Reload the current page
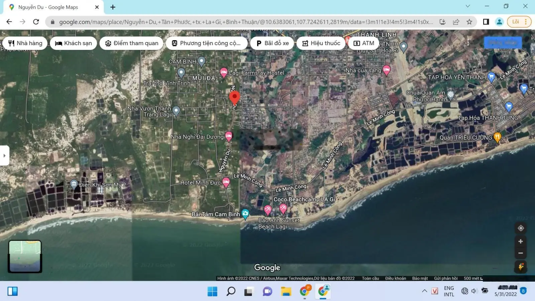 (36, 22)
